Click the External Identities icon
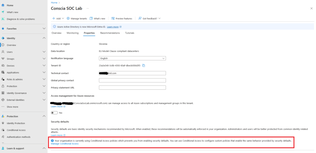316x153 pixels. tap(3, 100)
